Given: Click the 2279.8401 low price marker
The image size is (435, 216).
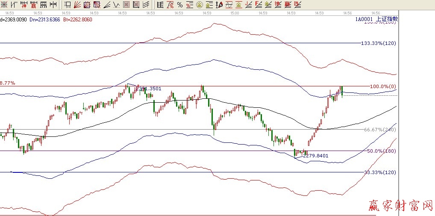Looking at the screenshot, I should point(315,156).
